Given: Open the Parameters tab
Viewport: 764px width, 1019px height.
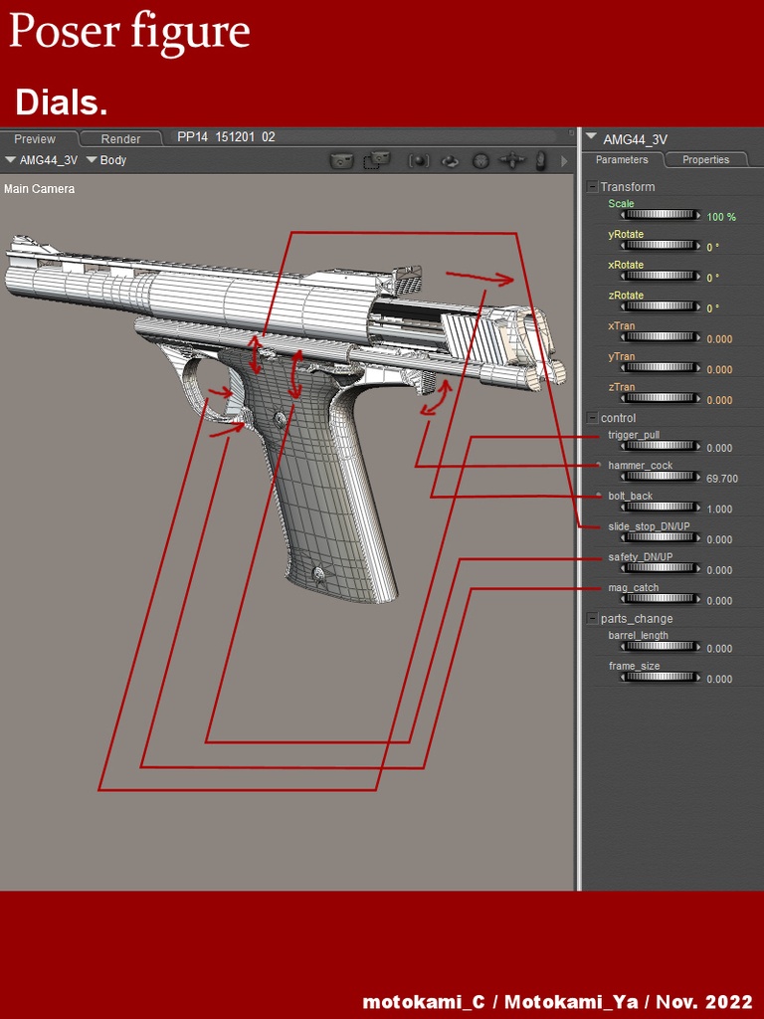Looking at the screenshot, I should click(x=622, y=159).
